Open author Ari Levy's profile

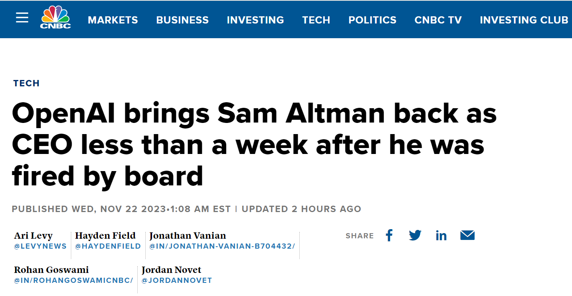click(x=33, y=236)
